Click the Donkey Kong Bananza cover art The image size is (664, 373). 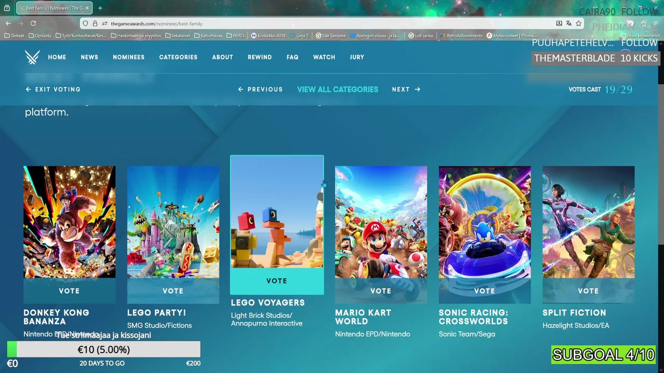point(70,222)
